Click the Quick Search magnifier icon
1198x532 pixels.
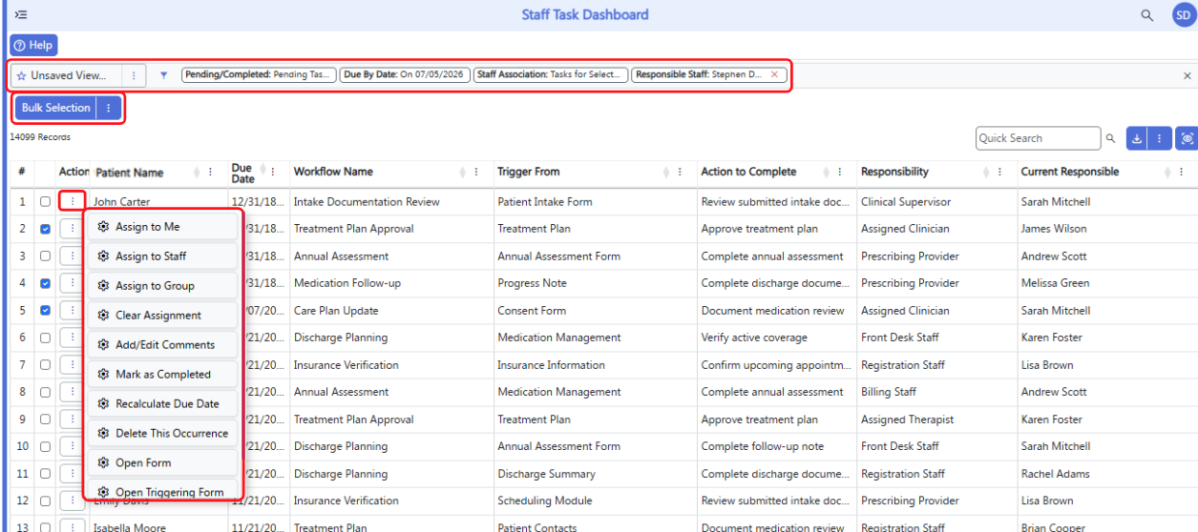(x=1110, y=138)
